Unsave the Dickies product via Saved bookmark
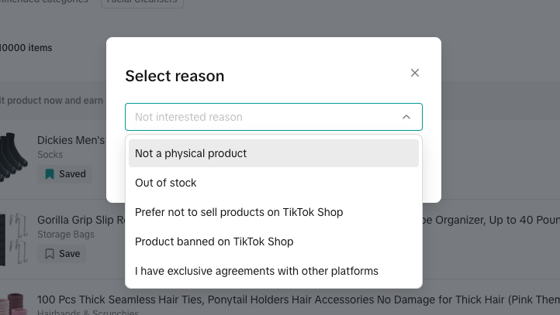Image resolution: width=560 pixels, height=315 pixels. [65, 174]
